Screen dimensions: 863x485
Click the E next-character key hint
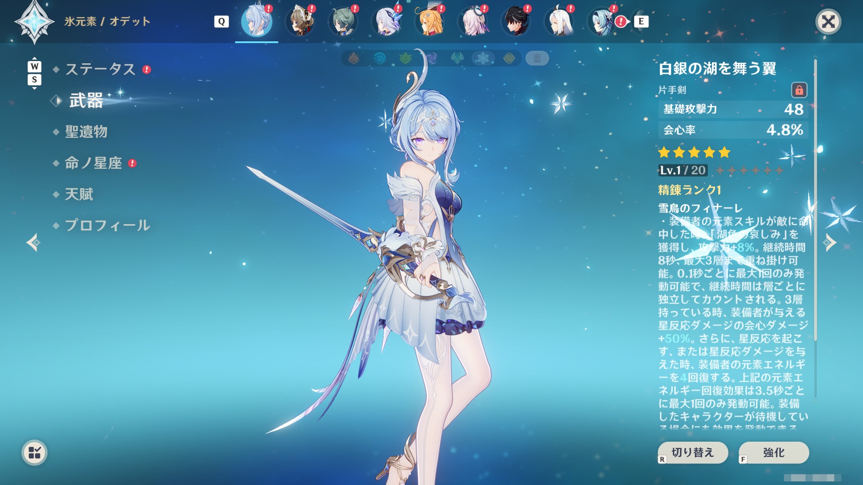pyautogui.click(x=641, y=21)
